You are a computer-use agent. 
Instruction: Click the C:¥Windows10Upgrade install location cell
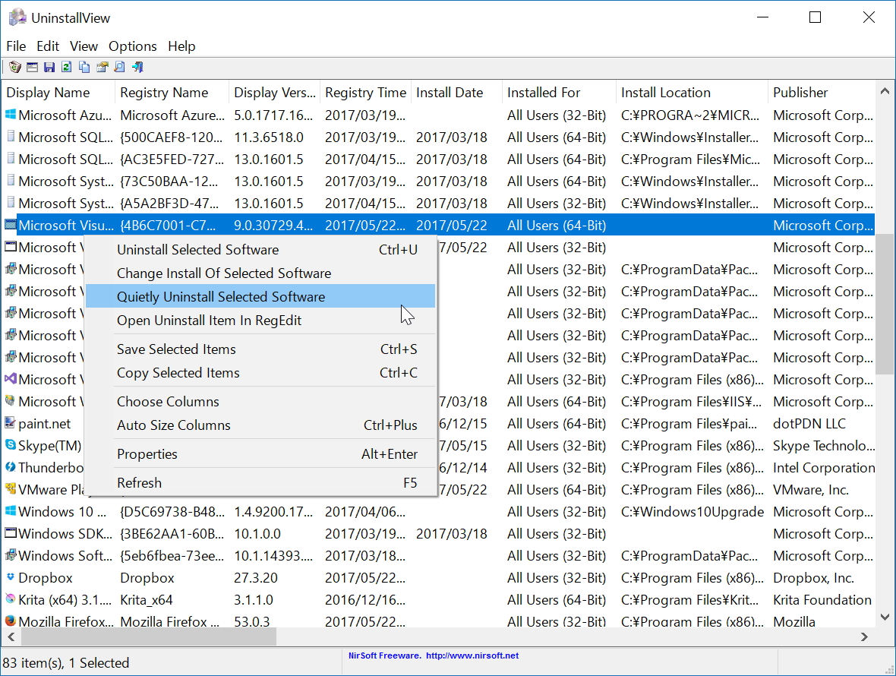pos(692,511)
